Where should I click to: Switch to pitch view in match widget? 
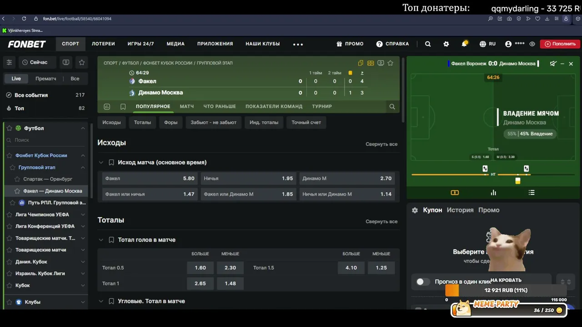tap(455, 193)
